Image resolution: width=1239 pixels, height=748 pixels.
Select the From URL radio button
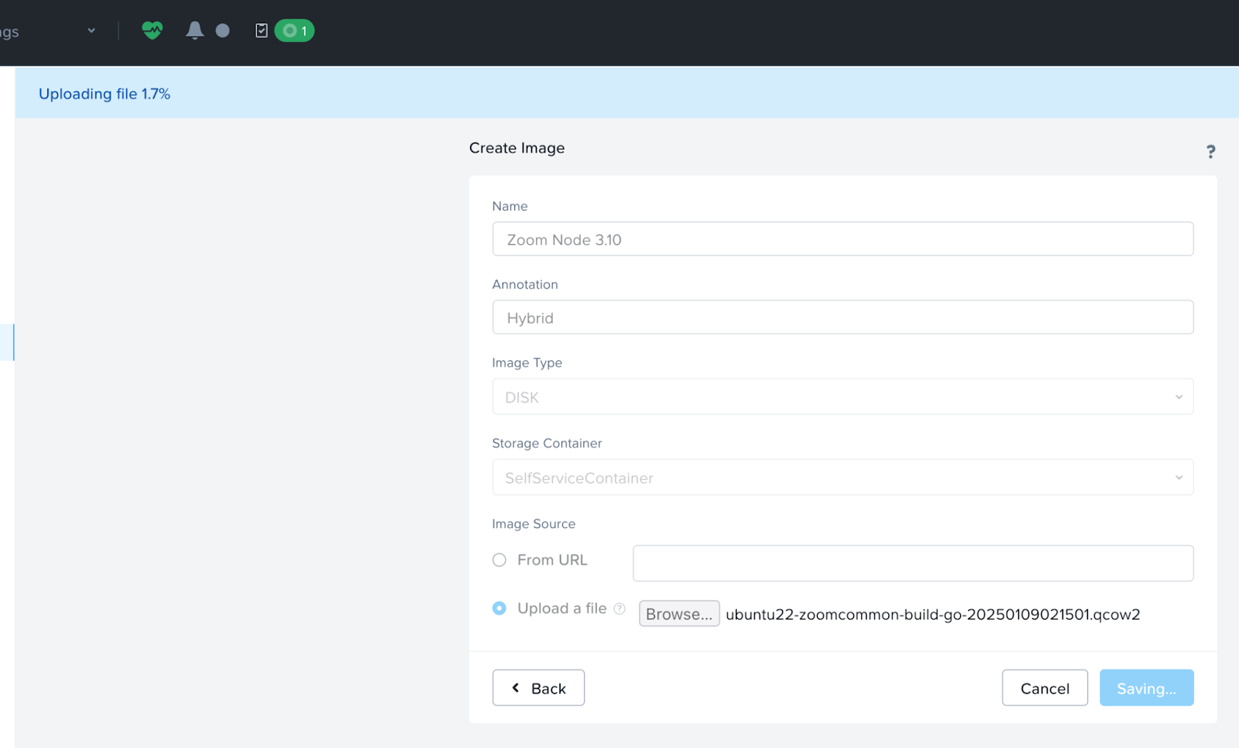click(x=499, y=560)
